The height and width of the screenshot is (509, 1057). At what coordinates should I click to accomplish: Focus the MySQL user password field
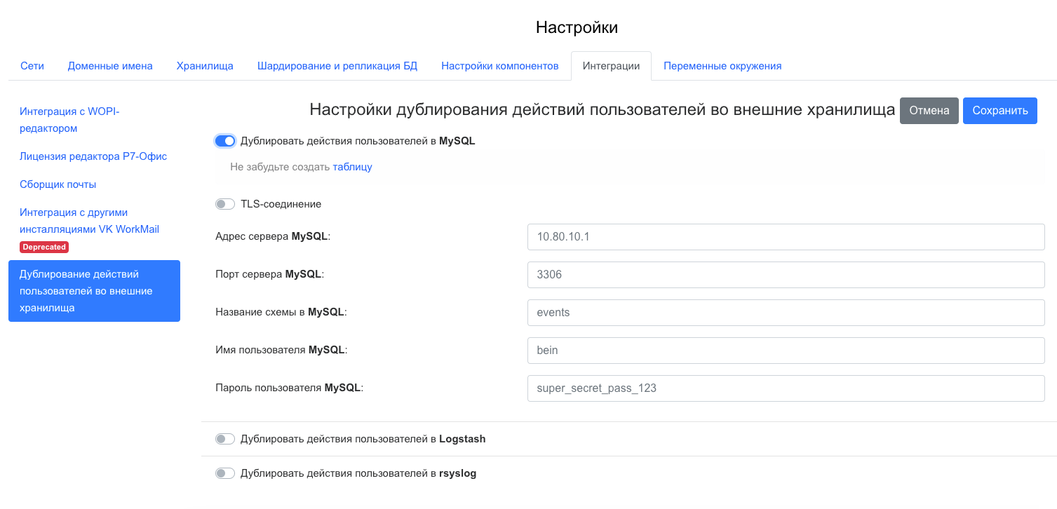pyautogui.click(x=786, y=388)
